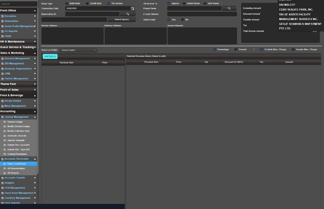Set AR Invoice To Unit Owner
Image resolution: width=324 pixels, height=209 pixels.
[x=205, y=4]
